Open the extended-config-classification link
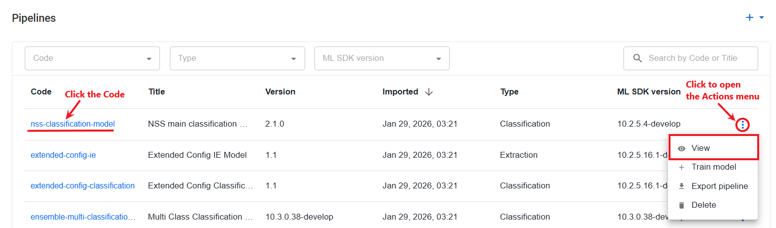Image resolution: width=776 pixels, height=228 pixels. (83, 185)
